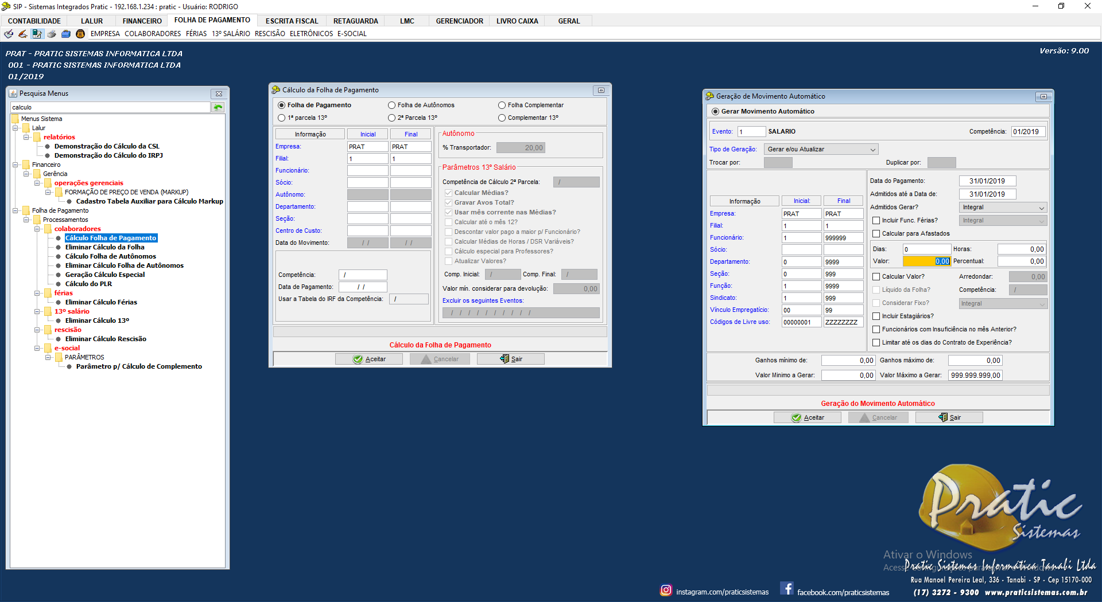Open the Tipo de Geração dropdown

(x=821, y=150)
